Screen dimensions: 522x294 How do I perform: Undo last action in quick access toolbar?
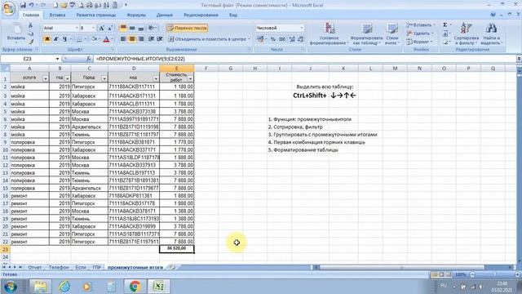(32, 5)
